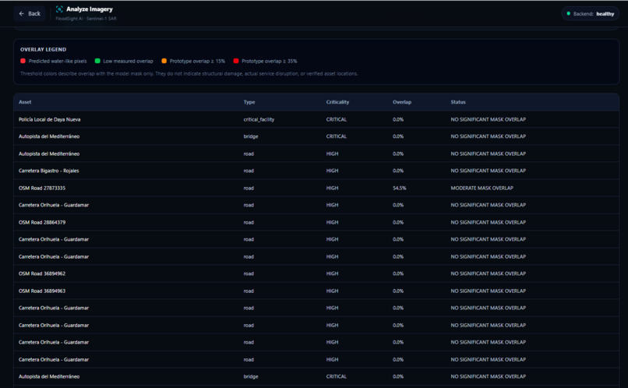Click the Low measured overlap legend label
Screen dimensions: 628x388
128,61
